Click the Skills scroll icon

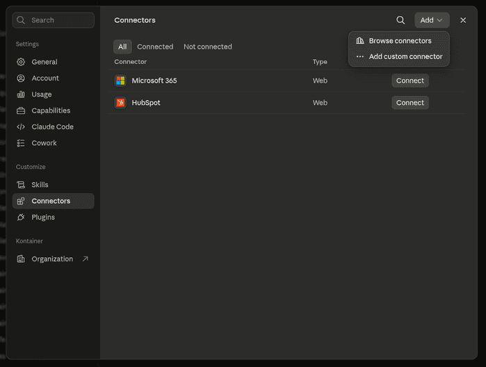coord(21,185)
